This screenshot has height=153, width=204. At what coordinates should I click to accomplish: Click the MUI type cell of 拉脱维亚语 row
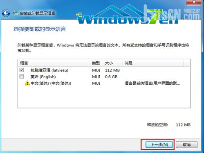point(96,70)
